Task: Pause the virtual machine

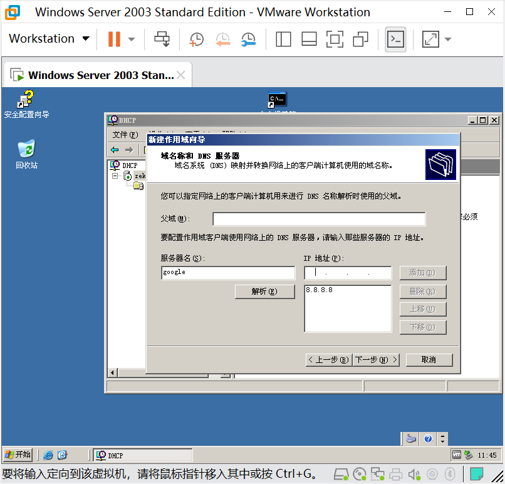Action: pos(114,39)
